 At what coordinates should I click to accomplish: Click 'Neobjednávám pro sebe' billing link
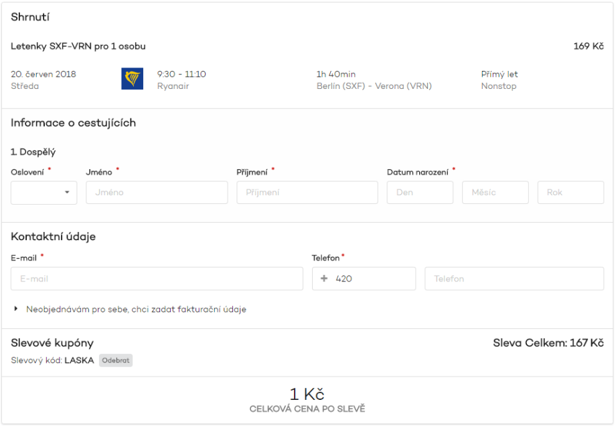(x=136, y=310)
